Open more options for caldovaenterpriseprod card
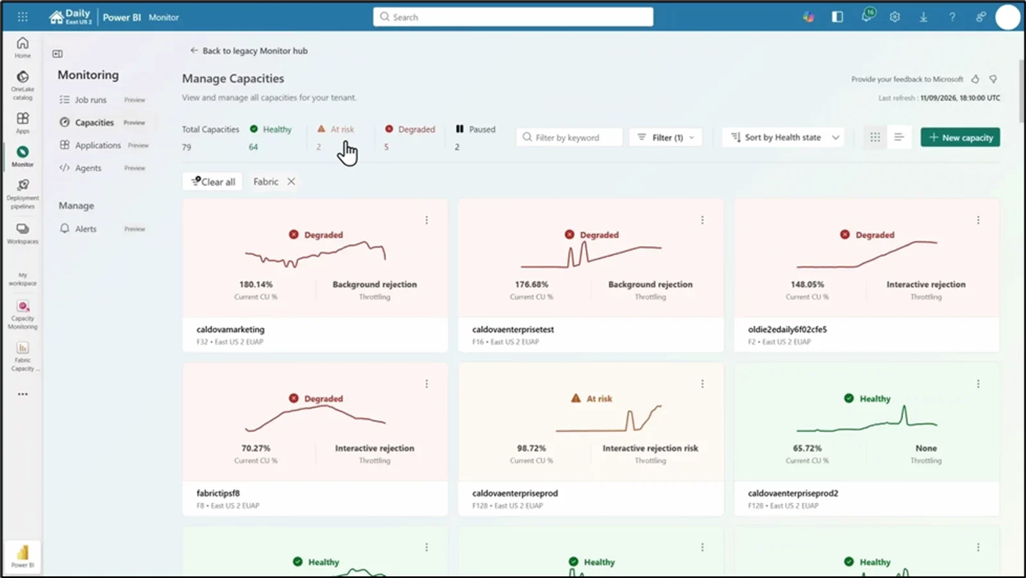This screenshot has width=1026, height=578. point(702,384)
